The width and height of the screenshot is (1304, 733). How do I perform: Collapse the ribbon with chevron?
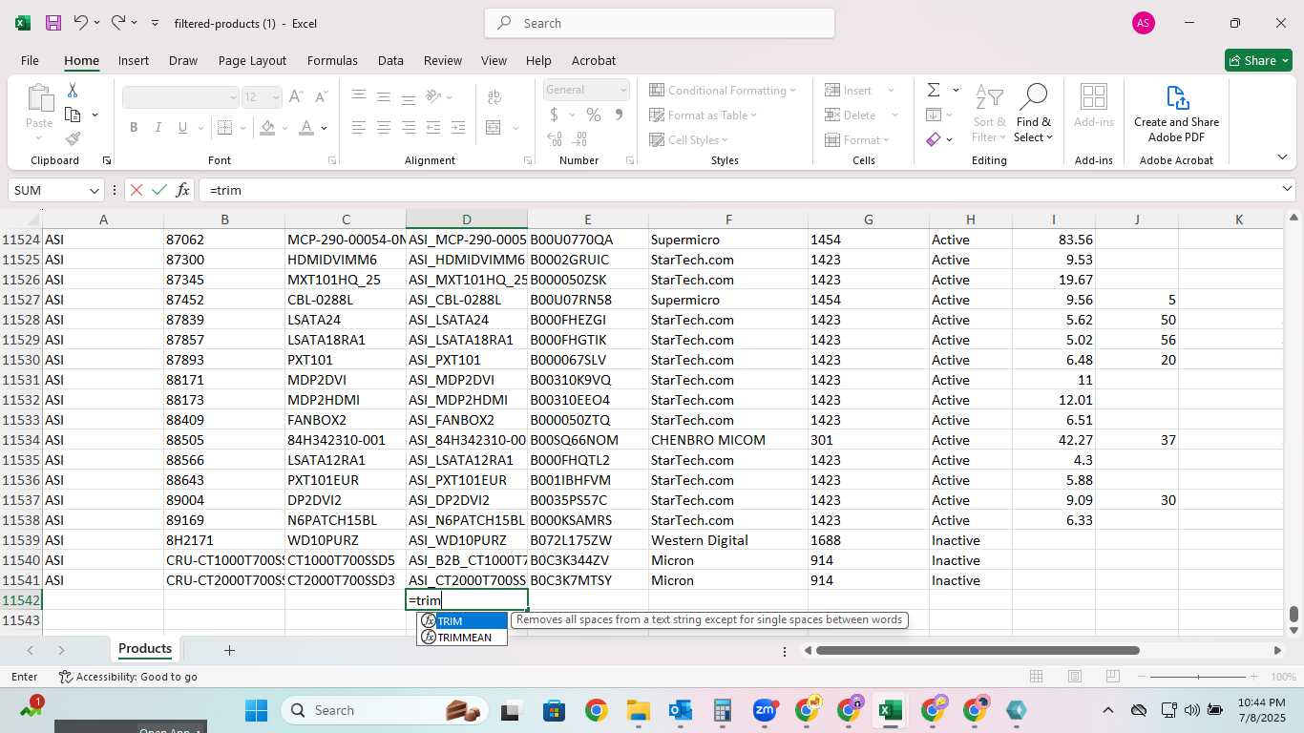click(x=1282, y=157)
